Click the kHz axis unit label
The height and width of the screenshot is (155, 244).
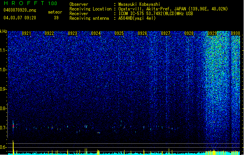(x=3, y=31)
